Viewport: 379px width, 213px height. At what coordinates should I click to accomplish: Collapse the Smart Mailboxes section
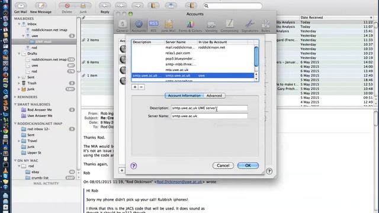click(15, 104)
